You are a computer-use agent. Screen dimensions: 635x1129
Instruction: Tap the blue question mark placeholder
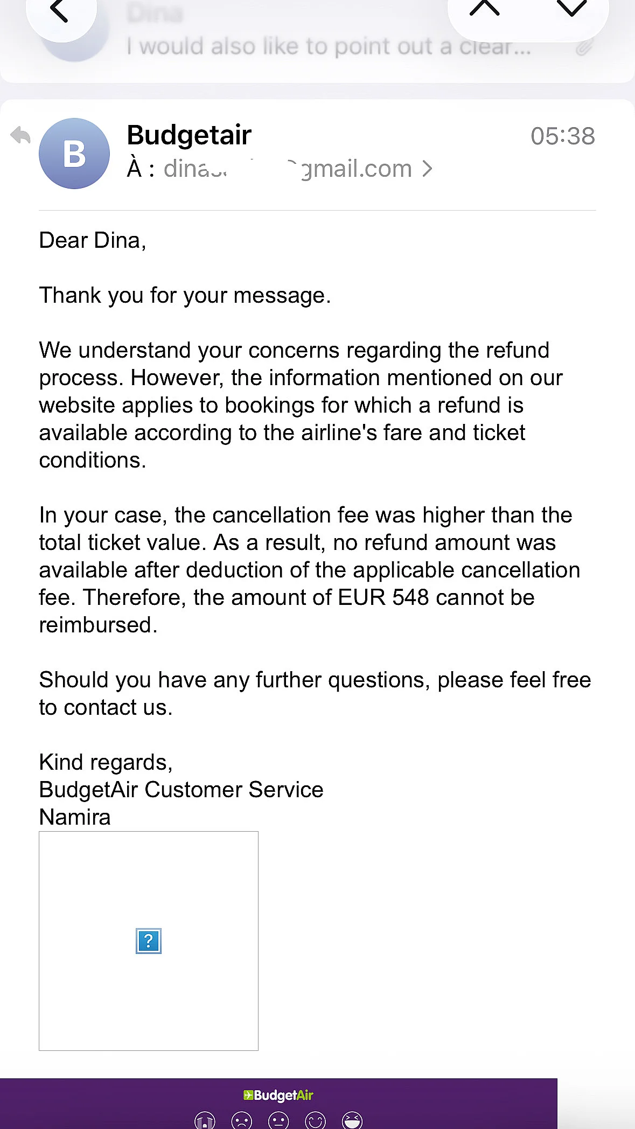[149, 941]
